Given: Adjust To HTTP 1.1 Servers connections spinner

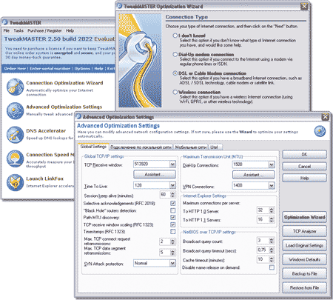Looking at the screenshot, I should tap(272, 219).
